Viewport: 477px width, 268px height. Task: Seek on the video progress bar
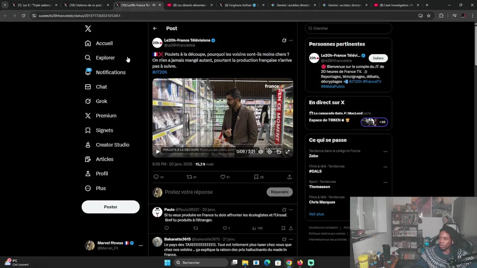pyautogui.click(x=222, y=144)
